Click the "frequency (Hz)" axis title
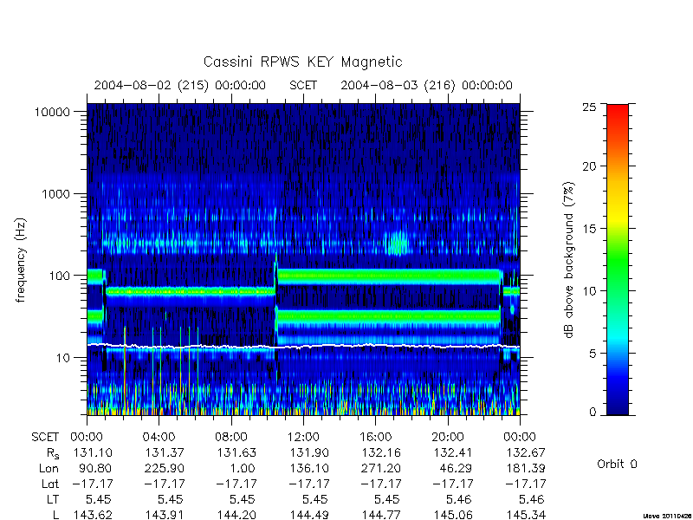Viewport: 693px width, 520px height. (20, 260)
